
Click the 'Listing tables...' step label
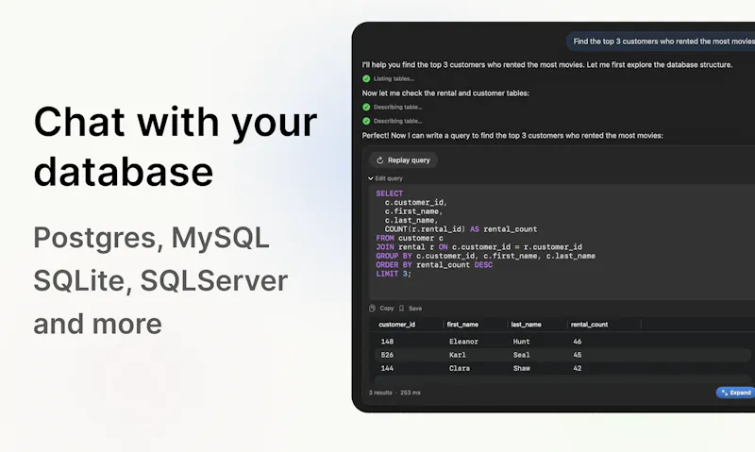394,78
